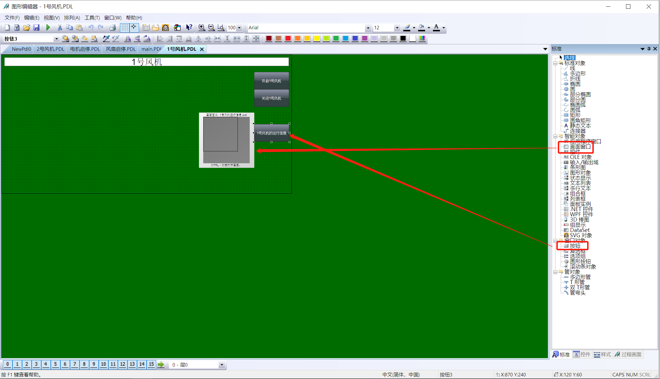Viewport: 660px width, 379px height.
Task: Toggle the snap to grid button
Action: point(134,28)
